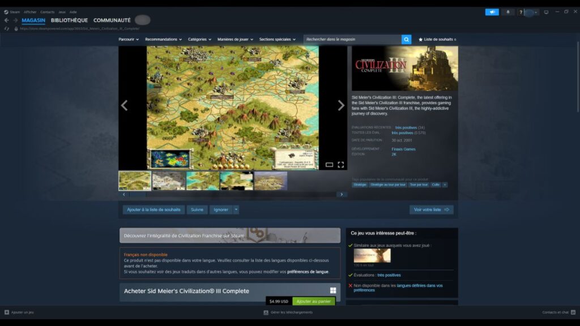Go back with the navigation back arrow
Viewport: 580px width, 326px height.
[6, 20]
